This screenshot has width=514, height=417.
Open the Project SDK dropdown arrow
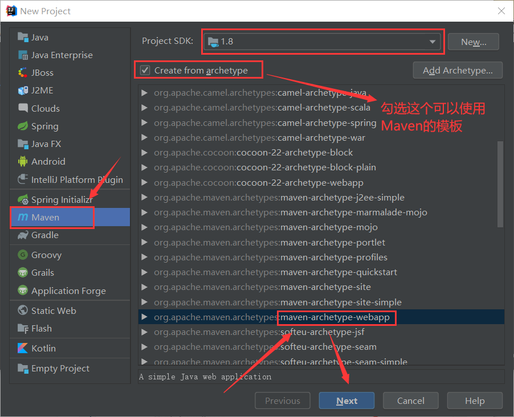pyautogui.click(x=433, y=42)
